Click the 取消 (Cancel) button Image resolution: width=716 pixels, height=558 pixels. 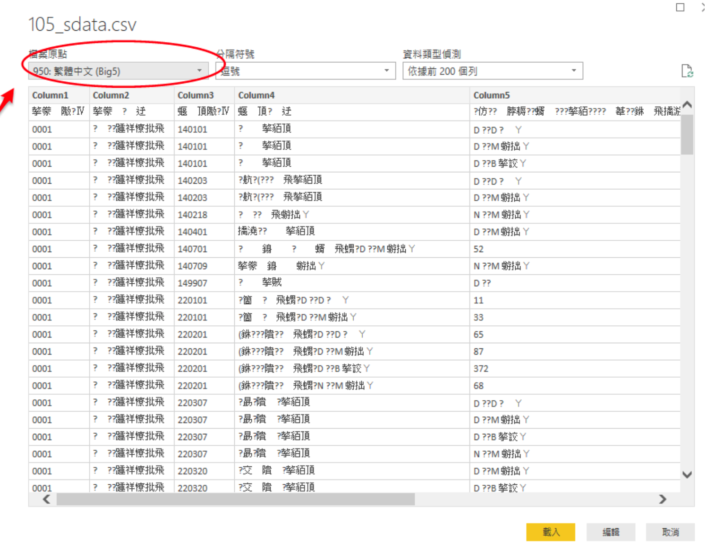[670, 532]
